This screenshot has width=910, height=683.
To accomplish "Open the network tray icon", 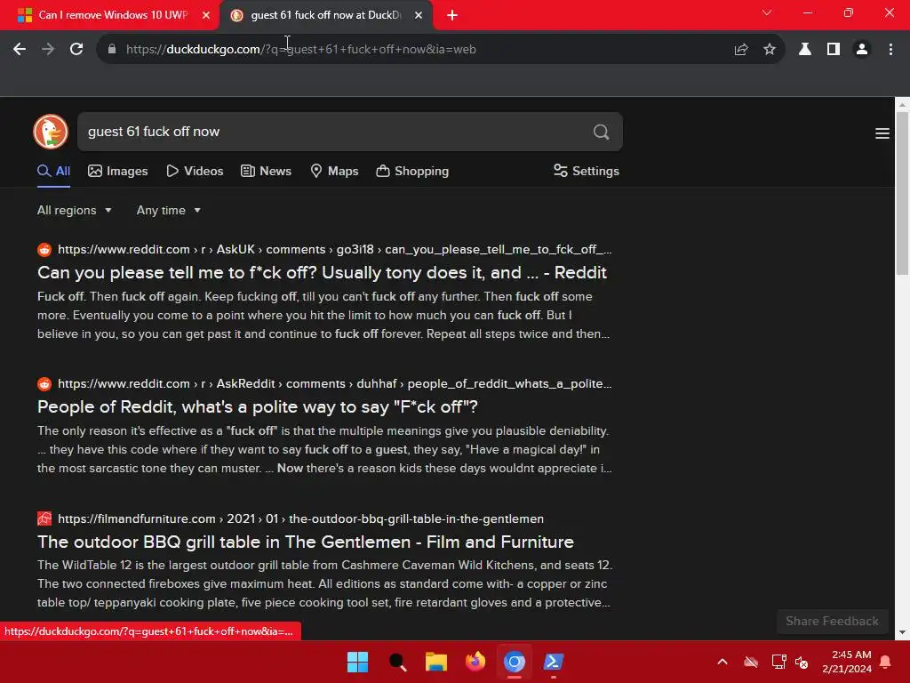I will pyautogui.click(x=778, y=662).
